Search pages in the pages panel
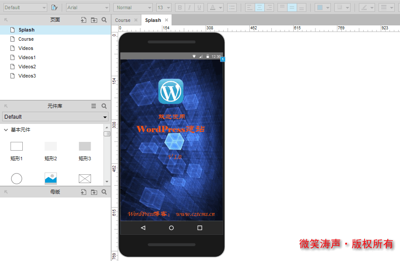The width and height of the screenshot is (400, 261). click(104, 20)
